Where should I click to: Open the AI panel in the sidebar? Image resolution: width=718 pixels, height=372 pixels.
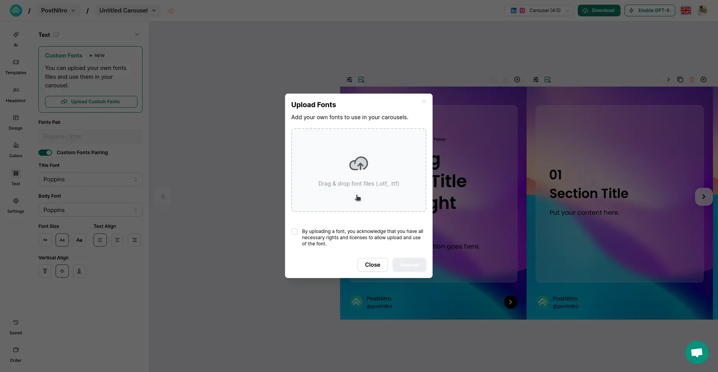[16, 39]
